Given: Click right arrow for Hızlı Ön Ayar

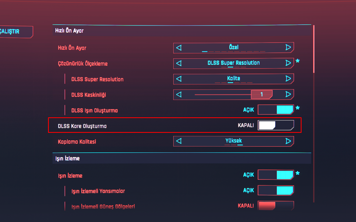Looking at the screenshot, I should (x=288, y=48).
